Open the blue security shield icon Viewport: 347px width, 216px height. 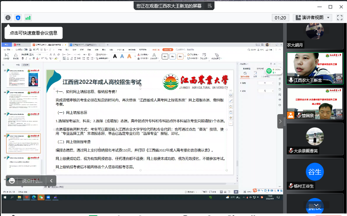coord(18,18)
